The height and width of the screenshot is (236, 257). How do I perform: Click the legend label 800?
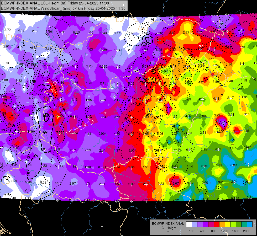pos(214,231)
